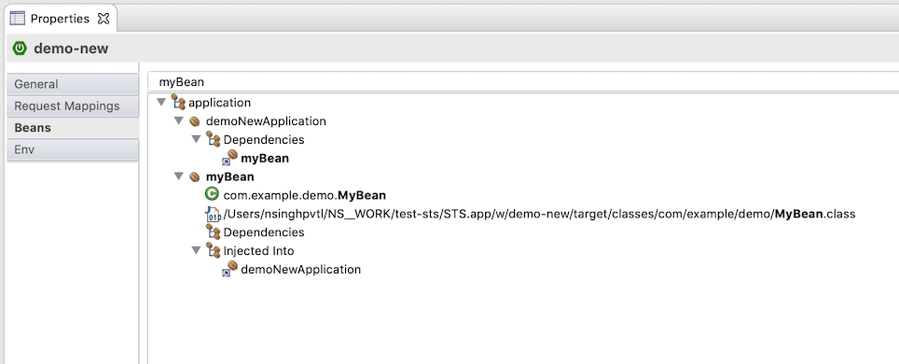The image size is (899, 364).
Task: Click the green Spring Boot demo-new icon
Action: (x=21, y=49)
